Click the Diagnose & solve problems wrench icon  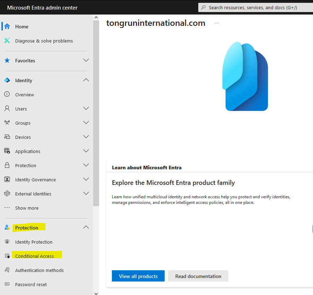pos(7,40)
